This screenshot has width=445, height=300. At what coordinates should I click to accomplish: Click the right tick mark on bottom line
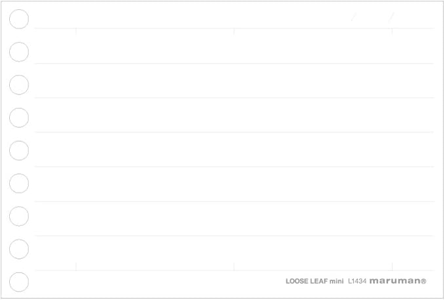[x=392, y=267]
